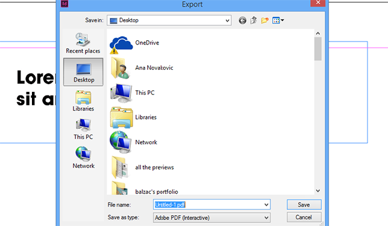Viewport: 388px width, 226px height.
Task: Click the 'balzac's portfolio' label text
Action: [x=157, y=192]
